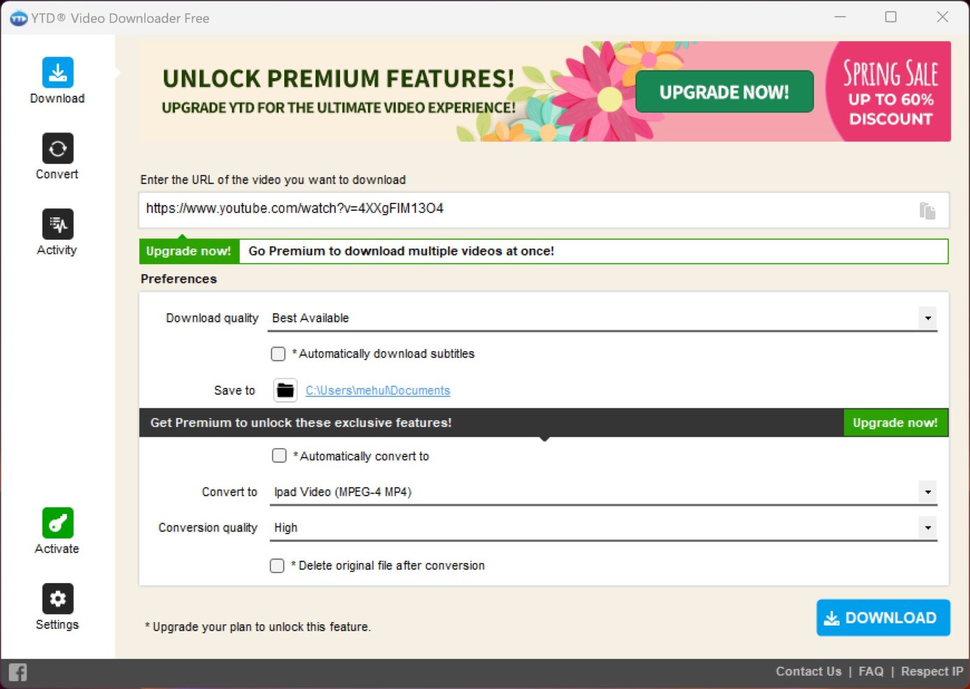Expand the Download quality dropdown
The height and width of the screenshot is (689, 970).
point(927,318)
